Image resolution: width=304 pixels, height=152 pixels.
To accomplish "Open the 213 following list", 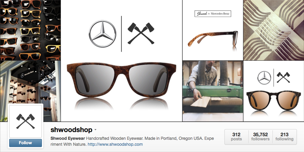I will pos(284,137).
